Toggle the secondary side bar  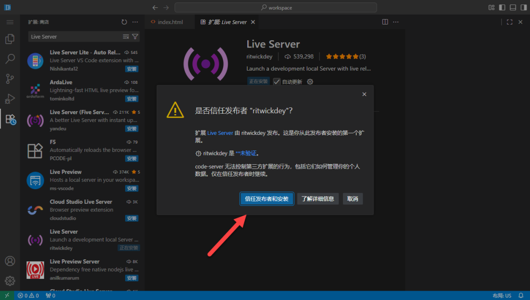pyautogui.click(x=524, y=7)
